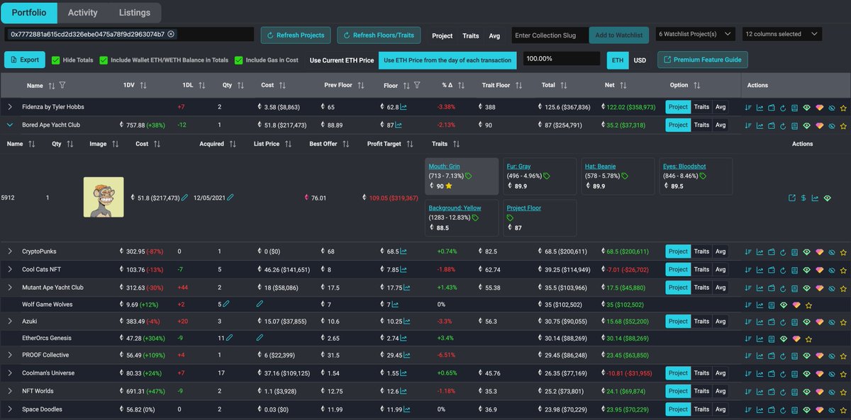Toggle the Hide Totals checkbox

pos(55,60)
